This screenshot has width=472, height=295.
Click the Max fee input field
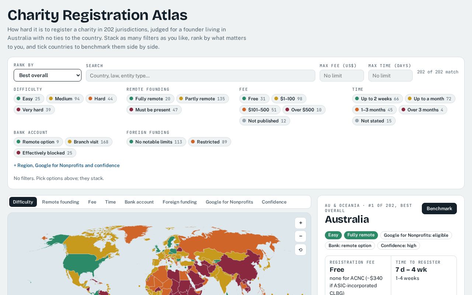click(x=342, y=76)
